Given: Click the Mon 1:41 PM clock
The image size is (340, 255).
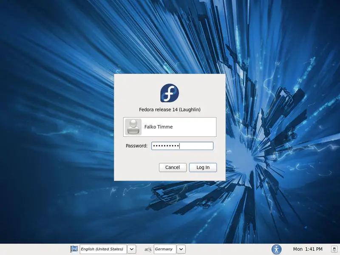Looking at the screenshot, I should [x=308, y=249].
